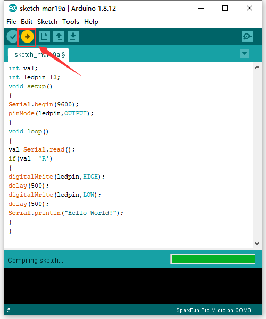Create a new sketch with New icon
The image size is (266, 319).
44,36
